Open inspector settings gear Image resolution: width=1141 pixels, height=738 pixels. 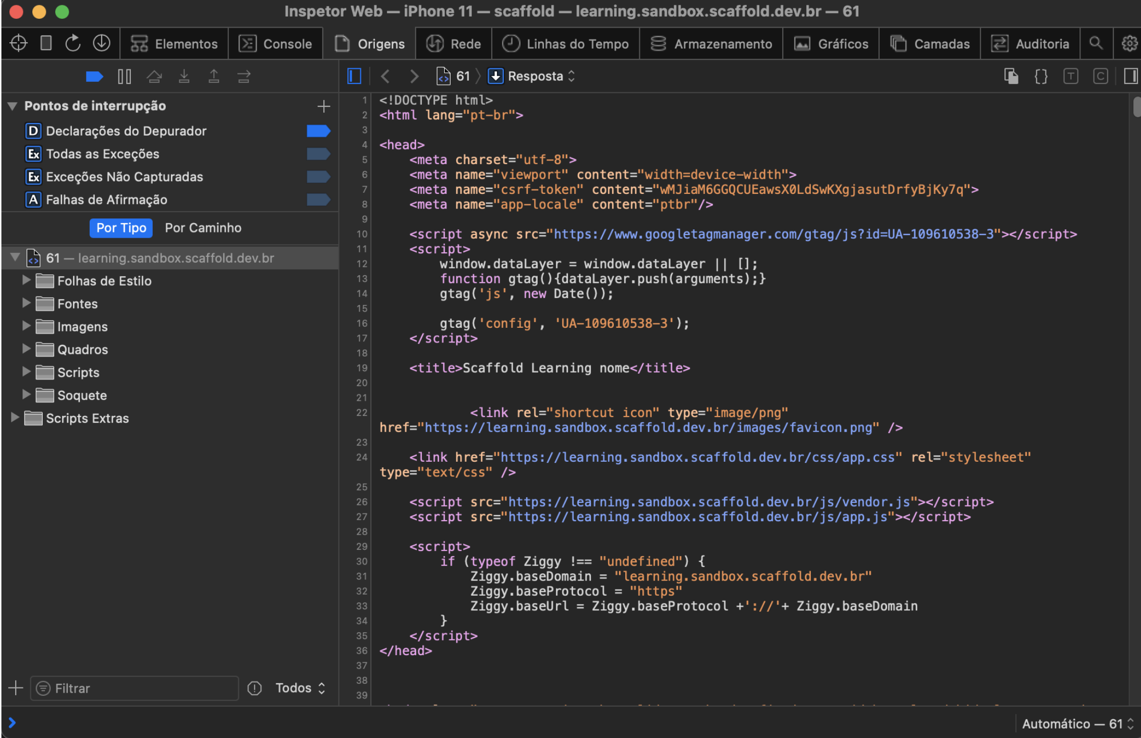[1129, 43]
